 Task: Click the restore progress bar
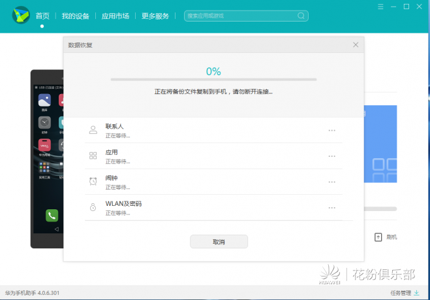(213, 80)
